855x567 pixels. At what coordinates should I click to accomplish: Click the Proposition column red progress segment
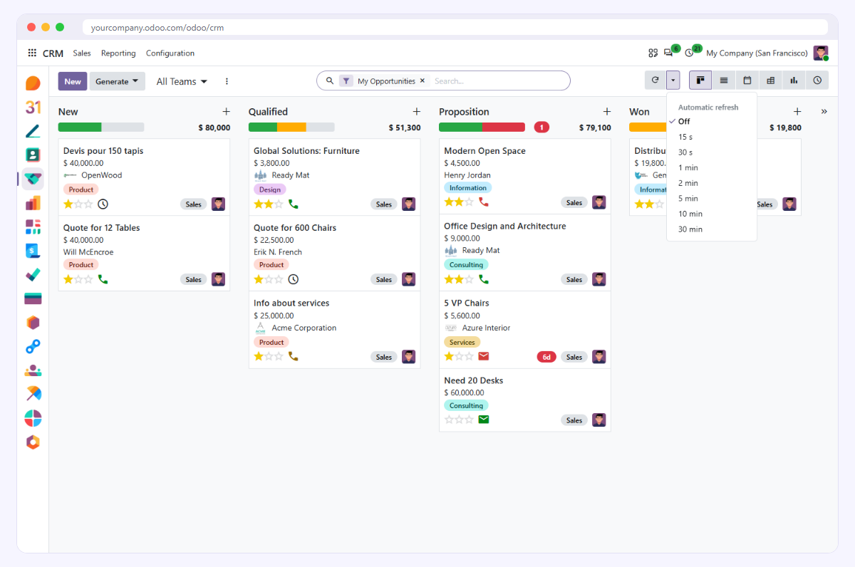coord(504,128)
